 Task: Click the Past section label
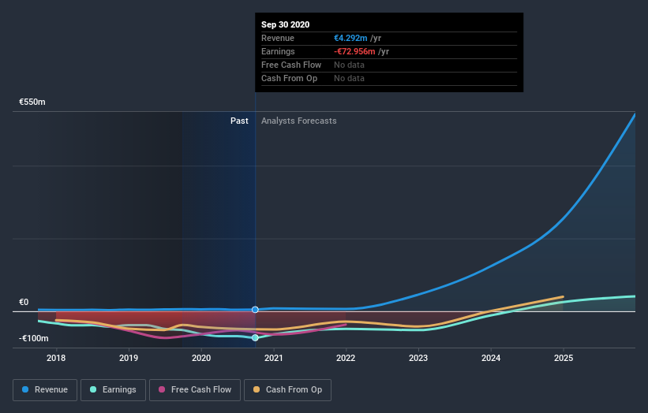(x=239, y=121)
